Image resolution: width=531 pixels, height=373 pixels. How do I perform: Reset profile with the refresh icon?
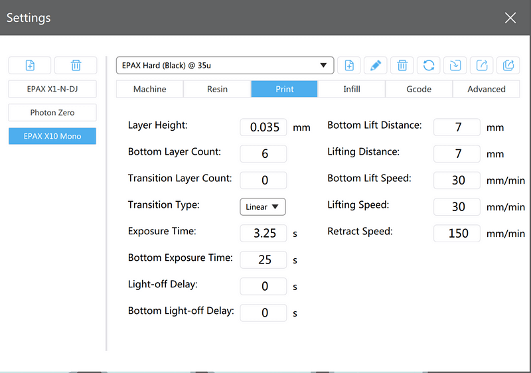coord(429,65)
